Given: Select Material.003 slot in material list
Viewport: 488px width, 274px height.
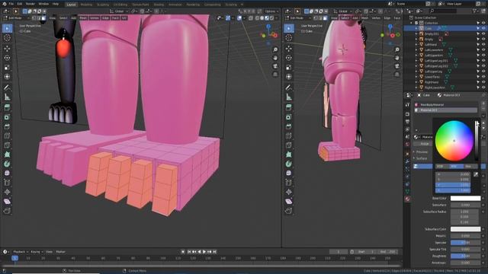Looking at the screenshot, I should (445, 110).
